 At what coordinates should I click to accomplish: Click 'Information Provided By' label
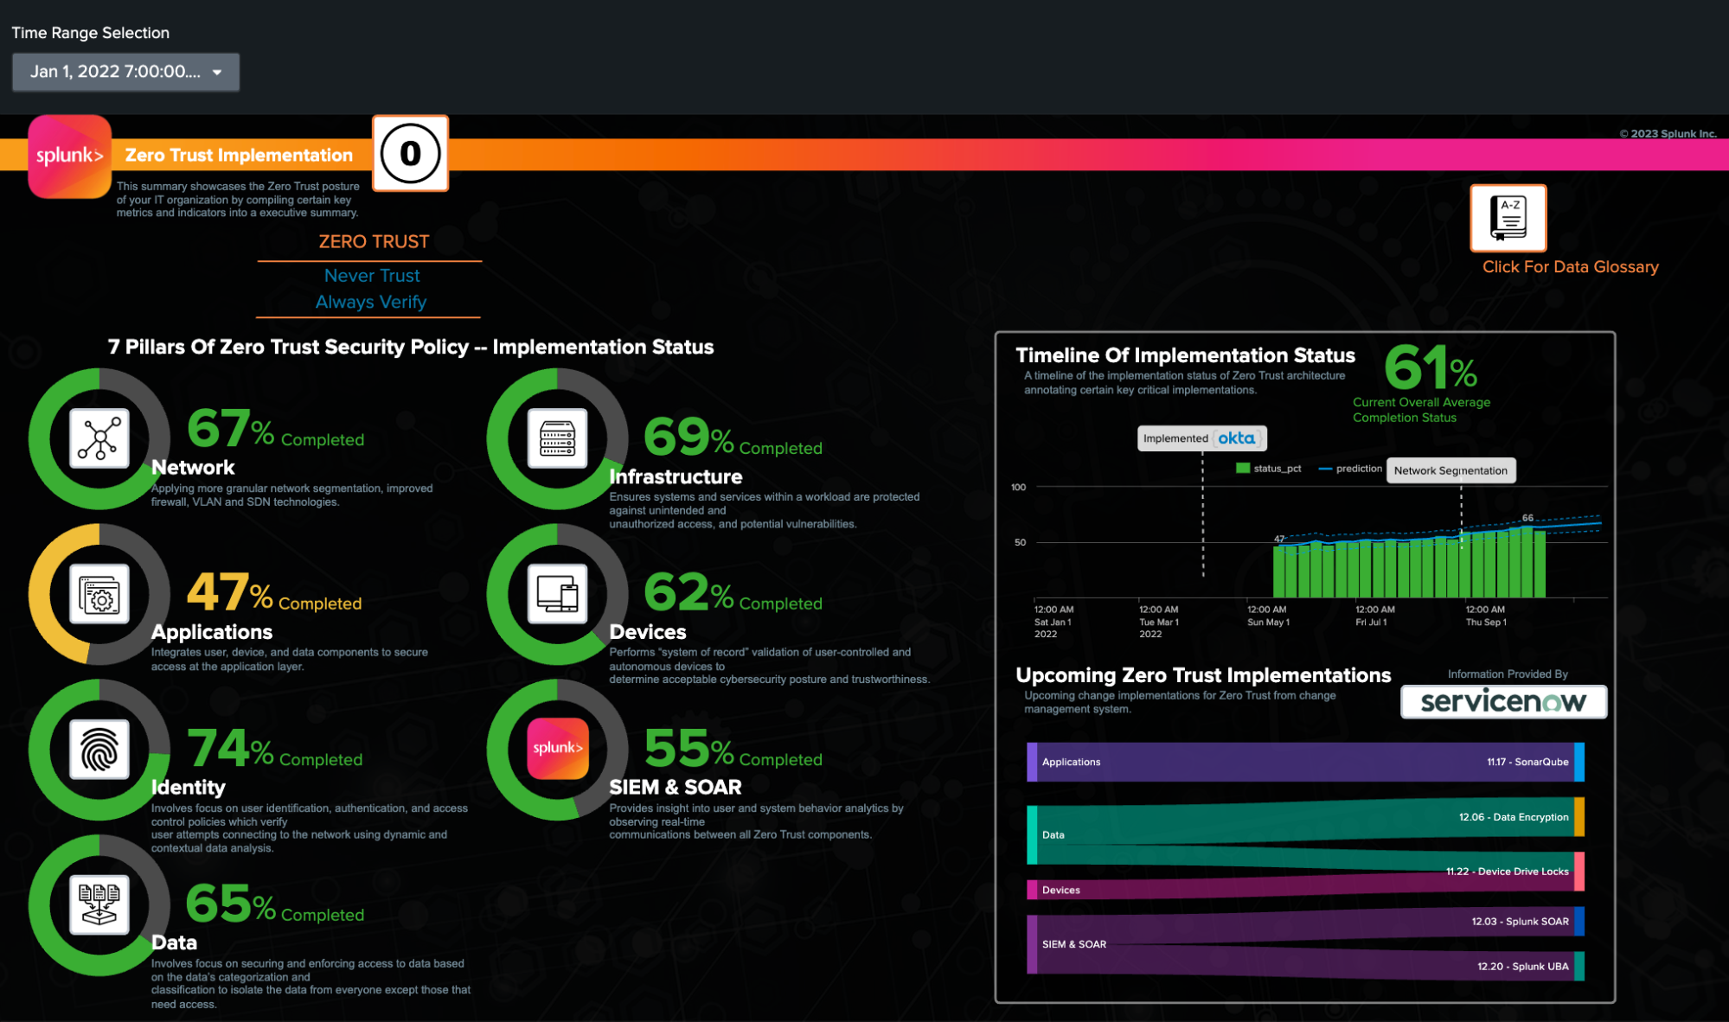point(1508,674)
